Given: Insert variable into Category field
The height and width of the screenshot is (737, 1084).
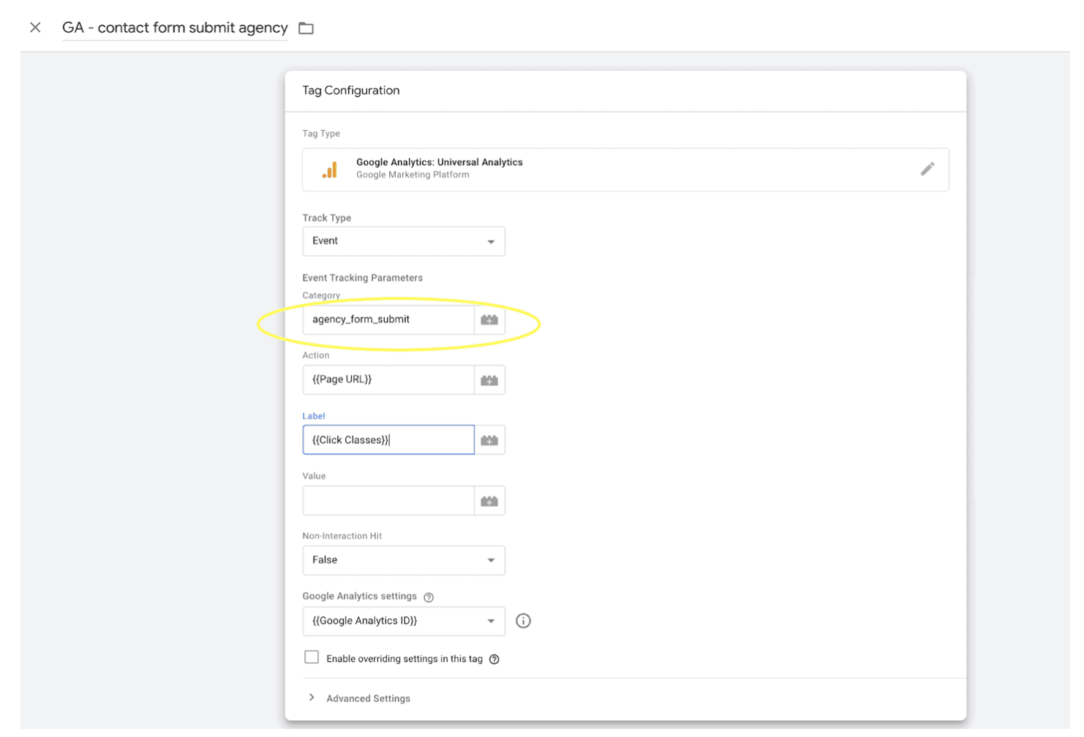Looking at the screenshot, I should [x=489, y=320].
